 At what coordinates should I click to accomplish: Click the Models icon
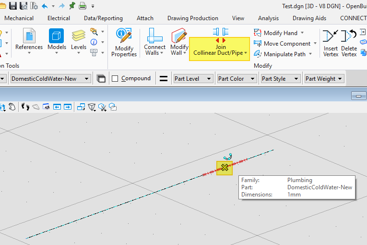57,40
